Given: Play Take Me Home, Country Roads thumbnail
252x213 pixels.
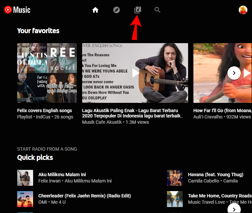Looking at the screenshot, I should 175,199.
